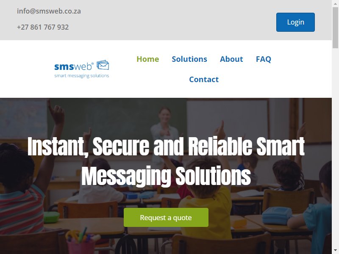Screen dimensions: 339x254
Task: Click the smsweb logo wordmark
Action: coord(74,66)
